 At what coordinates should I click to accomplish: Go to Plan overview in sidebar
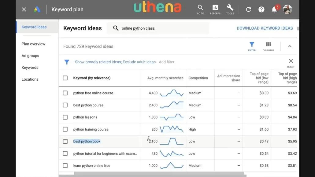[33, 44]
